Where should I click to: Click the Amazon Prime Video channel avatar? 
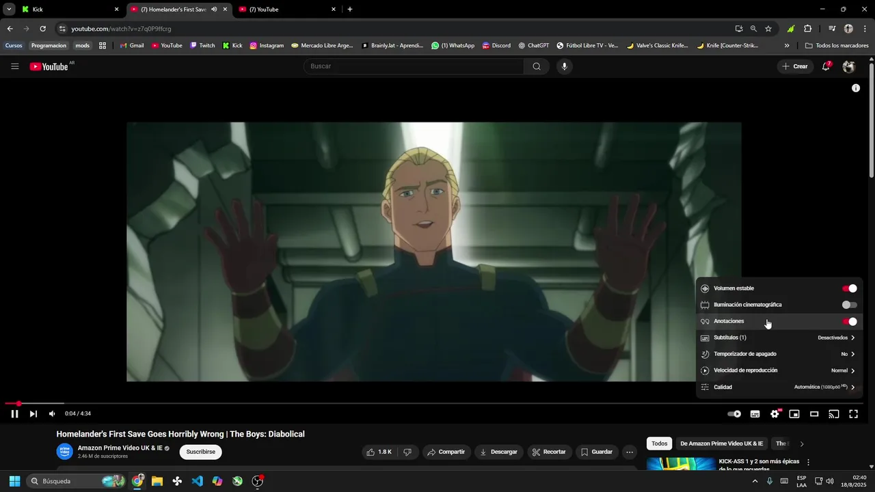[64, 452]
